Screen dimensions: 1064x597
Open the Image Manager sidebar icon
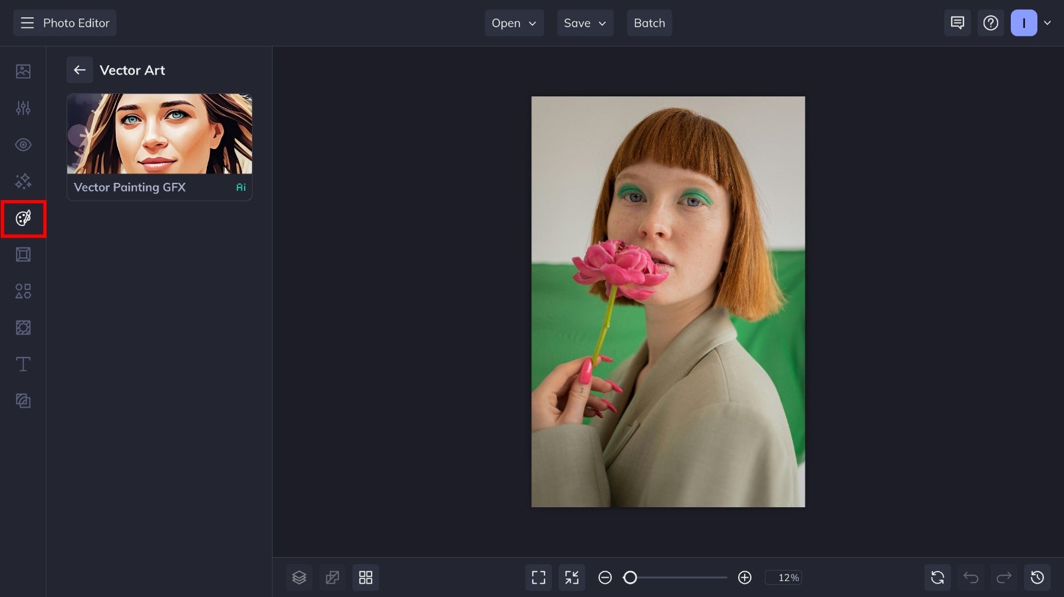pyautogui.click(x=23, y=71)
